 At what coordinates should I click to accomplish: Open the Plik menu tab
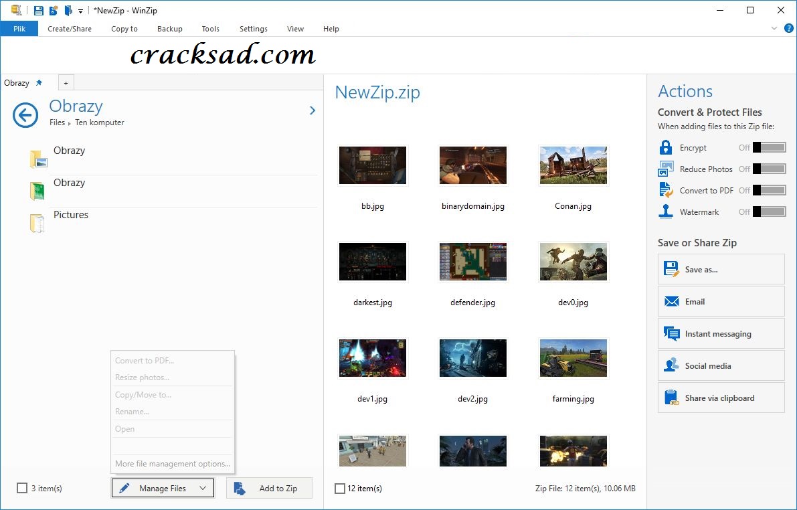coord(19,29)
